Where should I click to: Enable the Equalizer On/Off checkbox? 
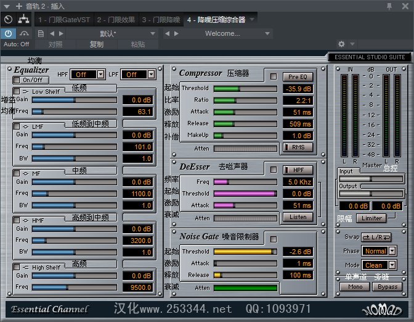pos(17,80)
